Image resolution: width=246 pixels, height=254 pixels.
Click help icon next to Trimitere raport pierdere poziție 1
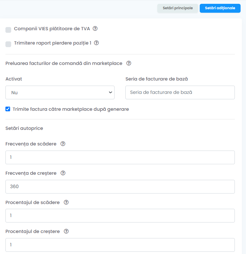pyautogui.click(x=96, y=43)
